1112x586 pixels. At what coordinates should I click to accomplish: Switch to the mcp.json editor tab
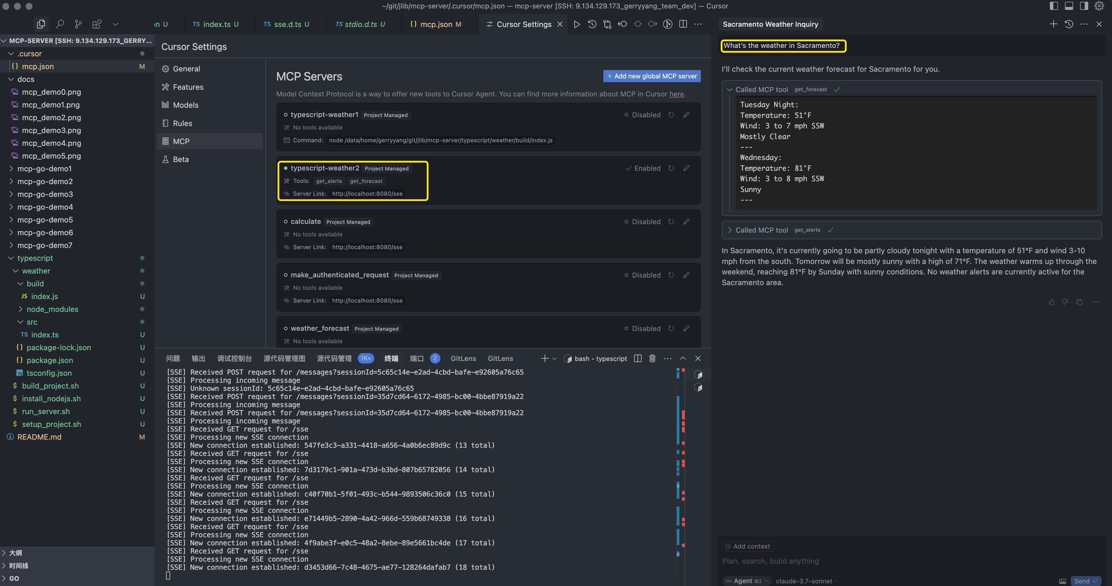(436, 24)
